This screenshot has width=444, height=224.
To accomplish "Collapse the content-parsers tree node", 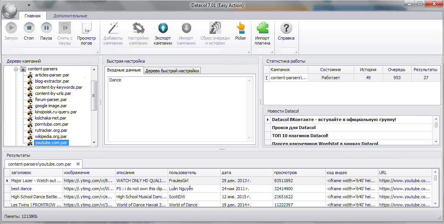I will click(x=16, y=69).
